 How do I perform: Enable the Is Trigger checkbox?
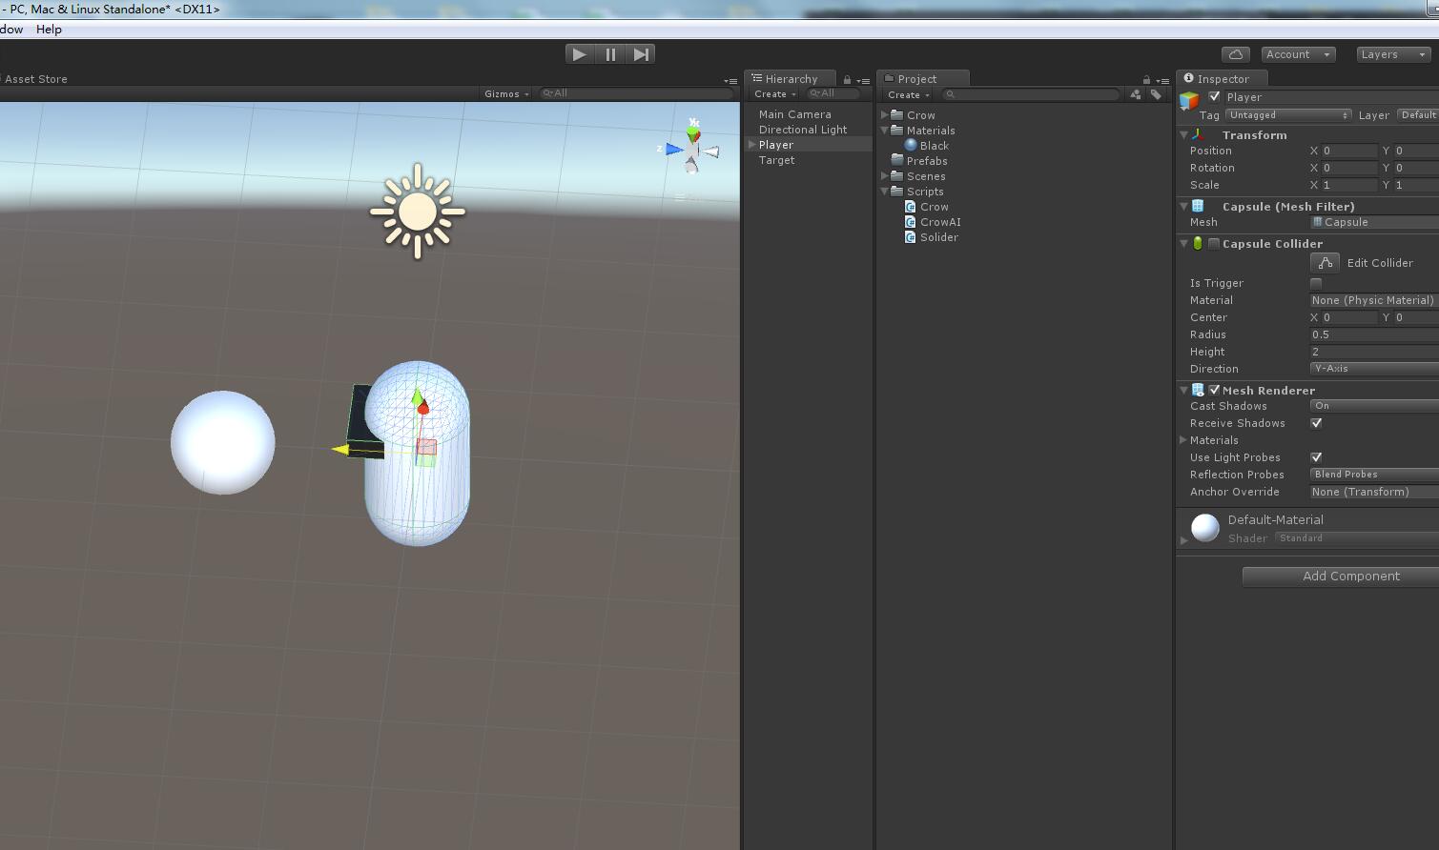[1317, 283]
